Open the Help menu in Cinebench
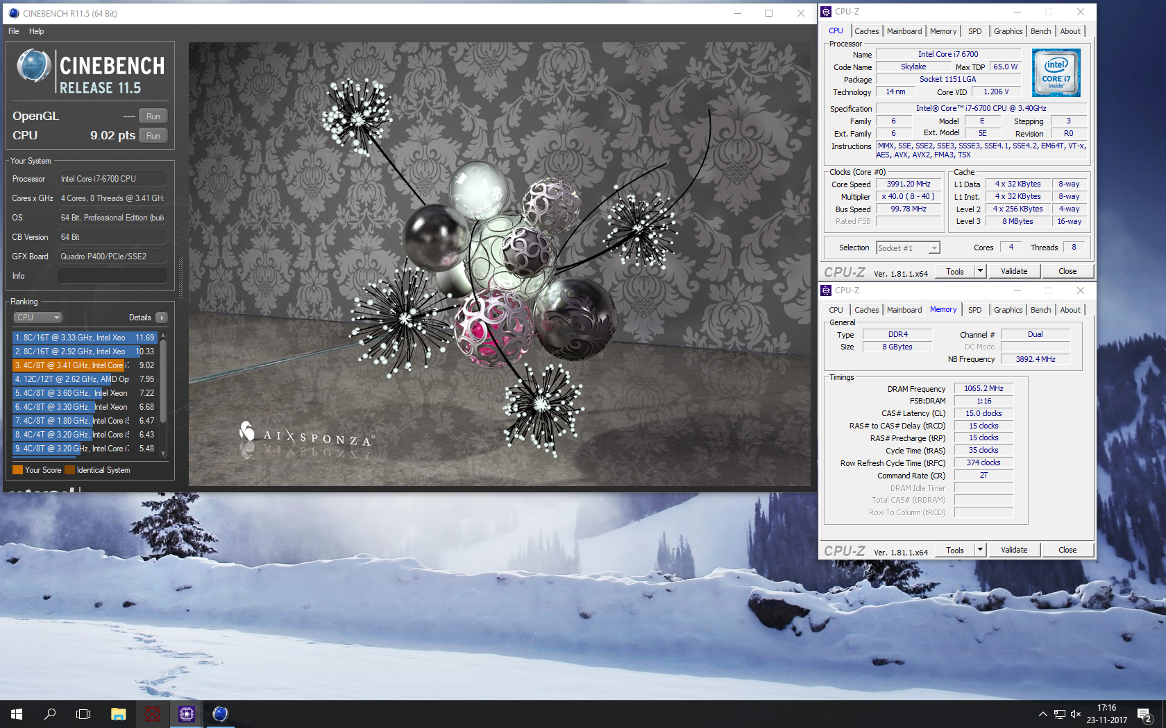The width and height of the screenshot is (1166, 728). point(37,31)
